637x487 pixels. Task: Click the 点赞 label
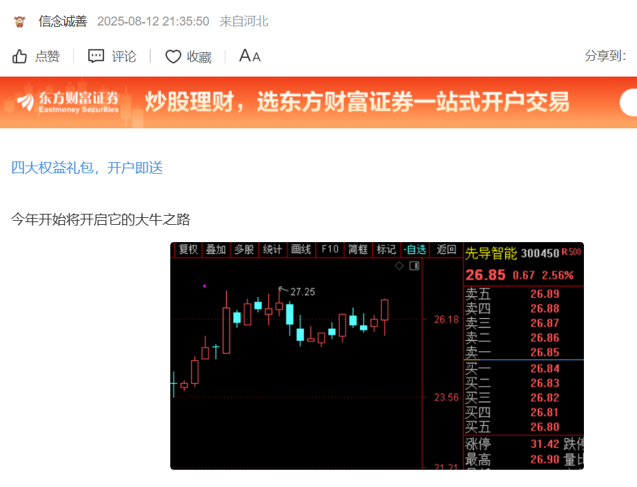(48, 56)
